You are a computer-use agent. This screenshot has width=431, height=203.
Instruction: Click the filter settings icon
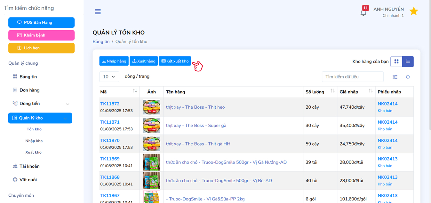click(x=395, y=77)
